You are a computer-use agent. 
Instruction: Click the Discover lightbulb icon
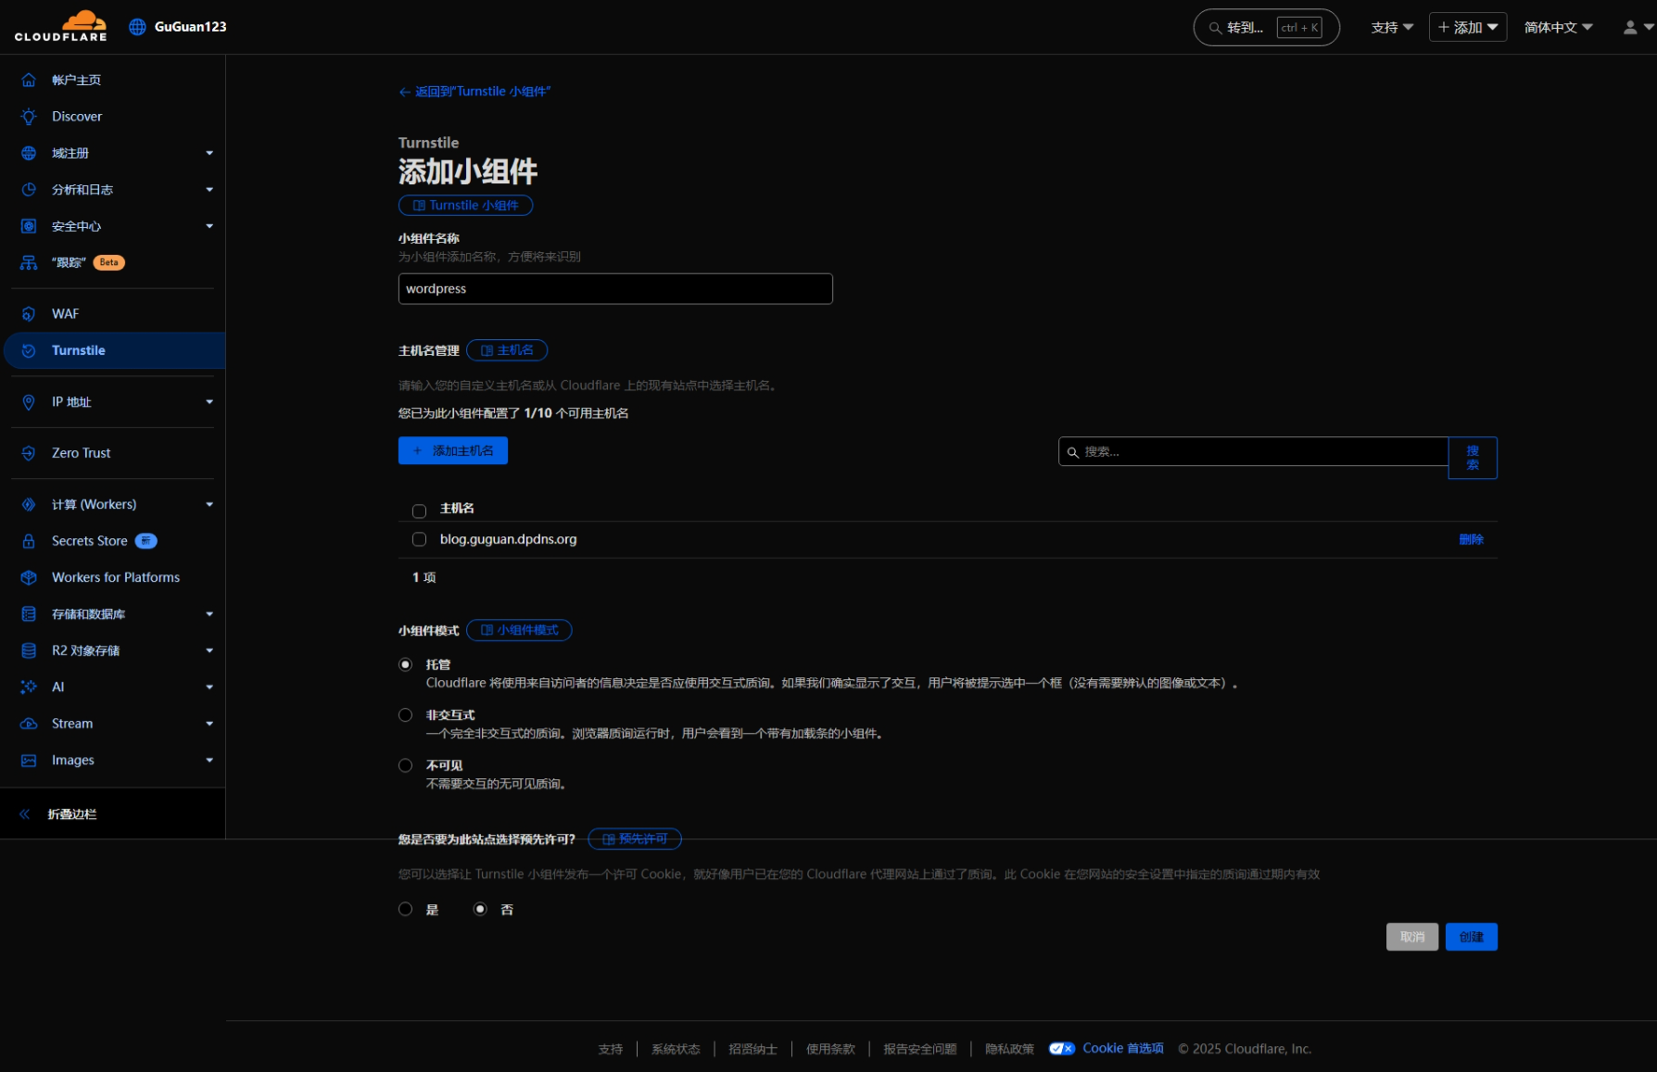click(x=29, y=117)
